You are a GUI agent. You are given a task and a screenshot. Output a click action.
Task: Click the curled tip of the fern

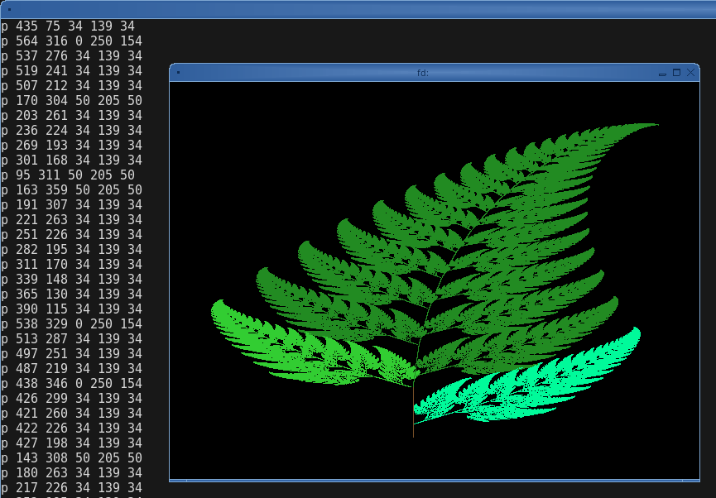(639, 127)
